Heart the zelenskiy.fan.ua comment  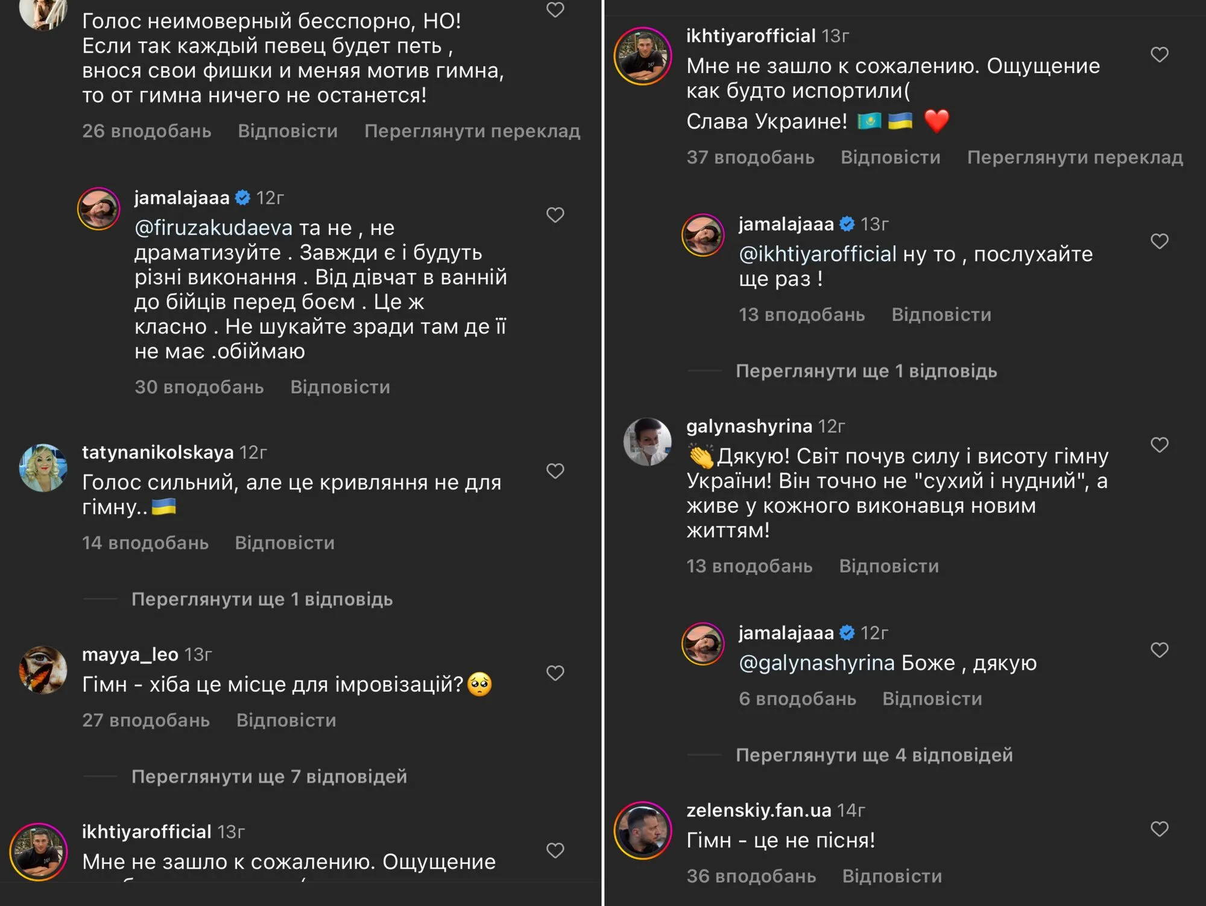pos(1159,829)
